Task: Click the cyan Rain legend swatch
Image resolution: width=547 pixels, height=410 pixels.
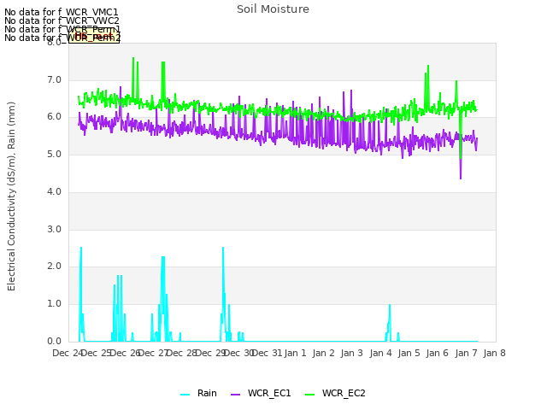Action: 185,394
